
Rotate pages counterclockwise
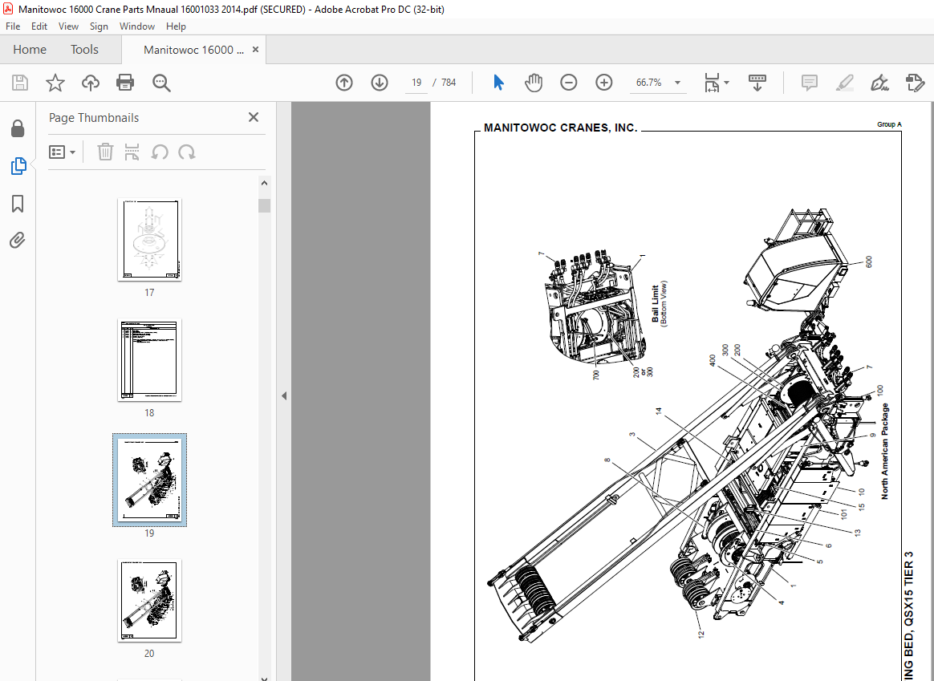coord(159,152)
